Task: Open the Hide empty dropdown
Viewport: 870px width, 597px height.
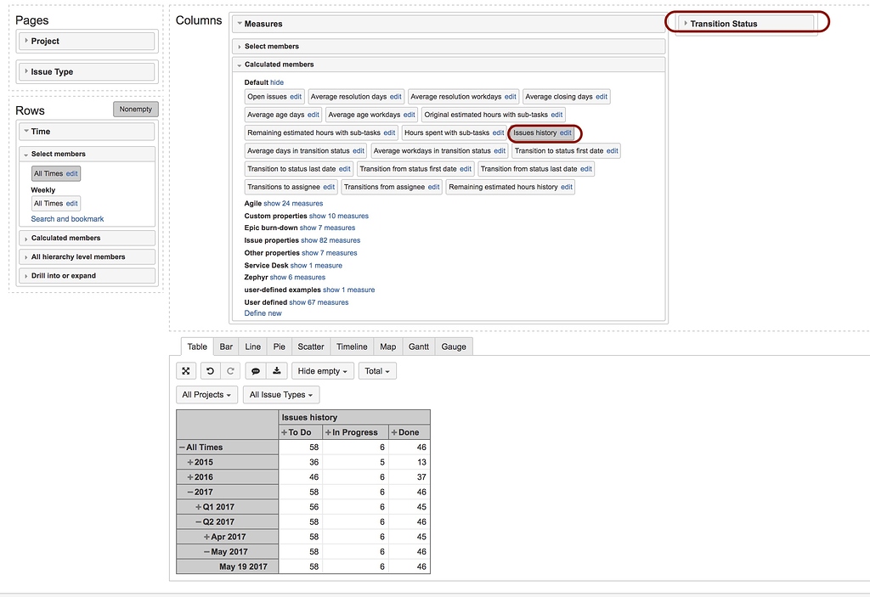Action: point(321,371)
